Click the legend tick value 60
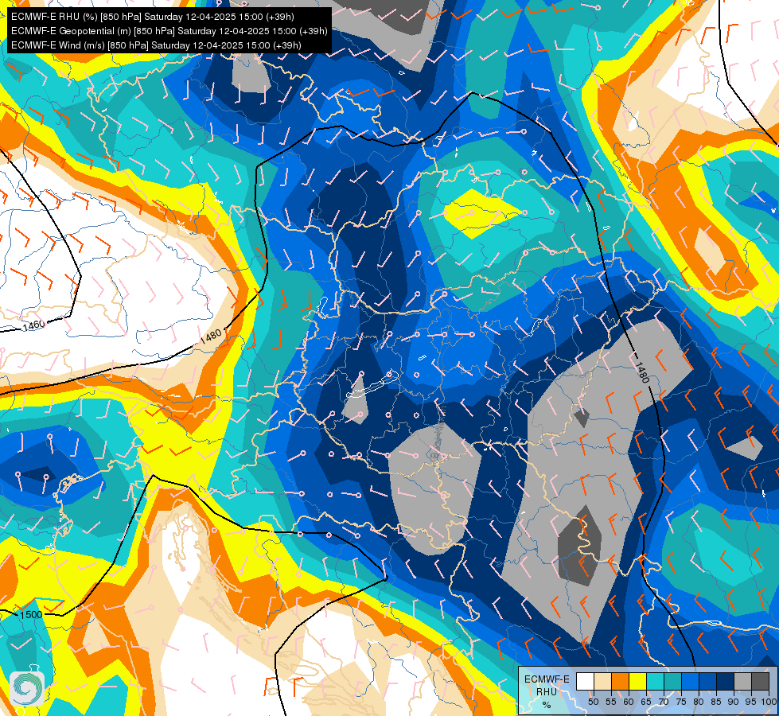Image resolution: width=779 pixels, height=716 pixels. pos(629,702)
